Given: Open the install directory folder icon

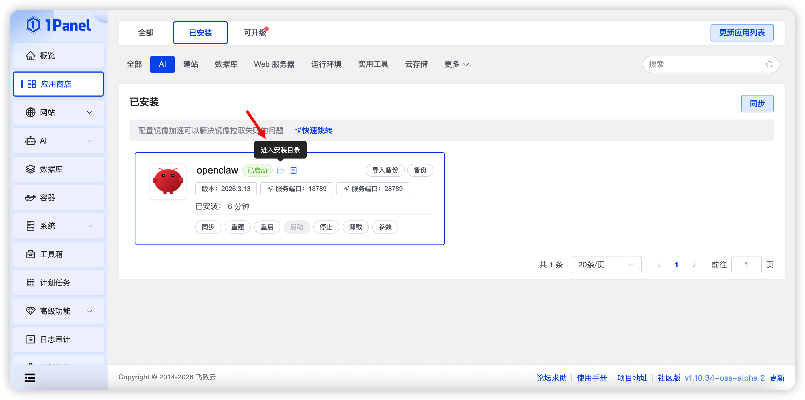Looking at the screenshot, I should pos(280,171).
